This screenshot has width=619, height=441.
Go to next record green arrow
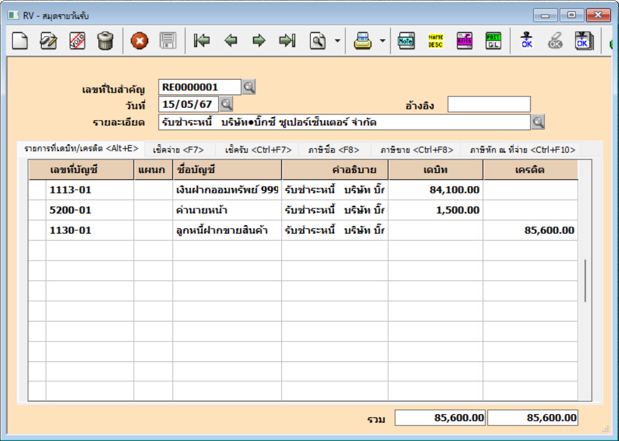coord(259,40)
